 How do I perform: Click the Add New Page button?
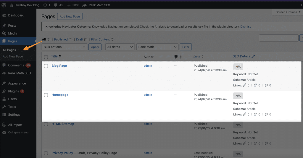pyautogui.click(x=70, y=17)
